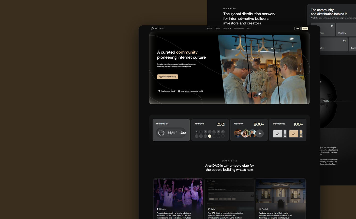Image resolution: width=356 pixels, height=219 pixels.
Task: Click the laurel award badge logo
Action: pyautogui.click(x=161, y=133)
